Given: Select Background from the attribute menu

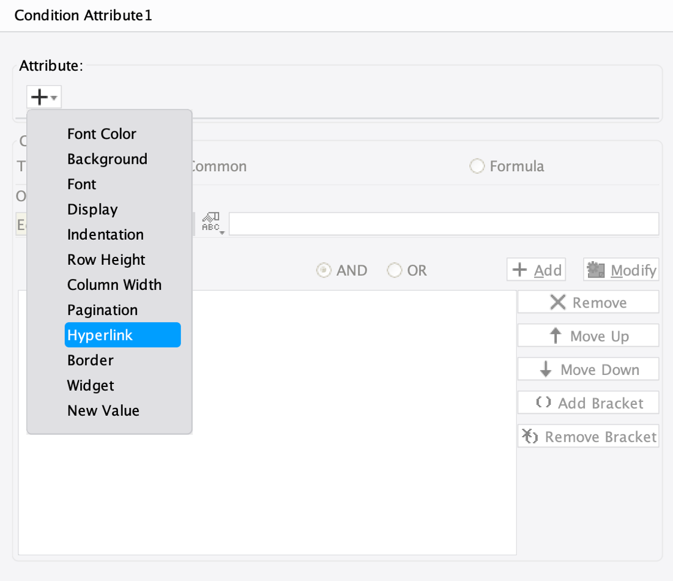Looking at the screenshot, I should pos(107,159).
